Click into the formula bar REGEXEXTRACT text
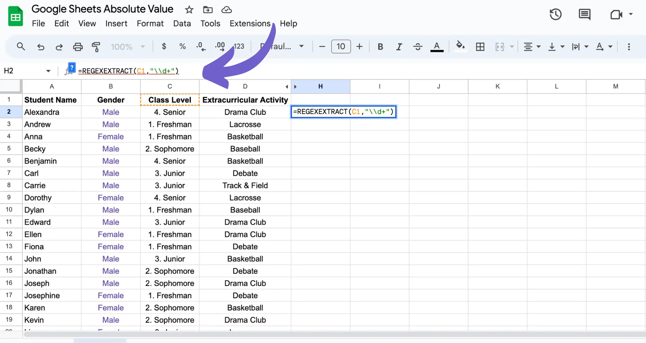This screenshot has width=646, height=343. point(129,71)
